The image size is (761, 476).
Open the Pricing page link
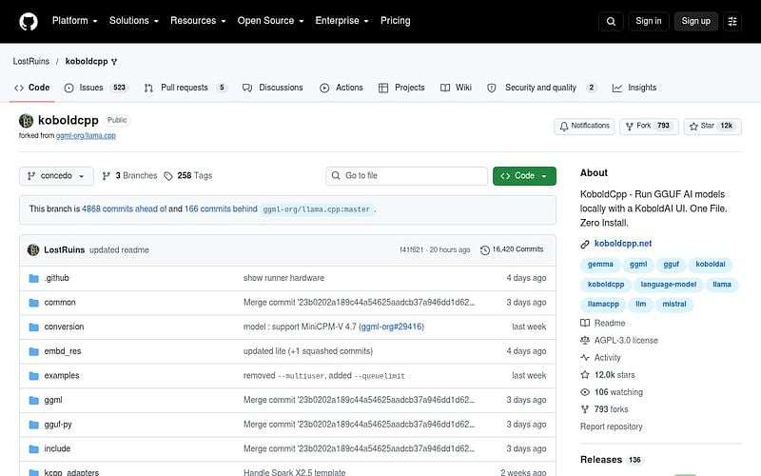coord(395,21)
